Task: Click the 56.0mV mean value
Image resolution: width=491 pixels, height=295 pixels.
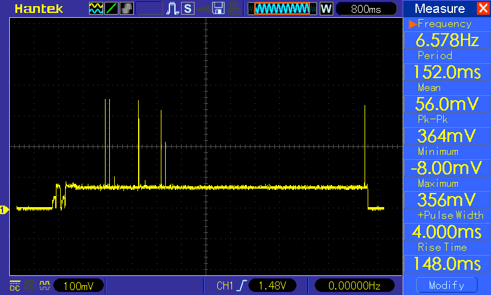Action: [x=447, y=104]
